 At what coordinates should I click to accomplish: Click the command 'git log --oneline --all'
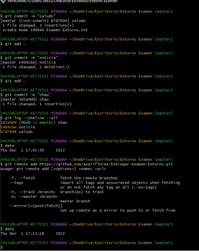click(31, 118)
